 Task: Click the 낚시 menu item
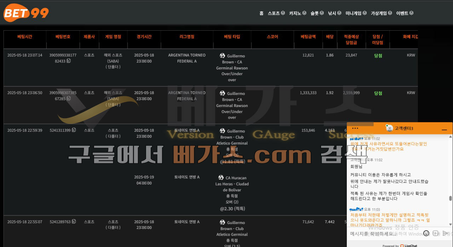(334, 13)
